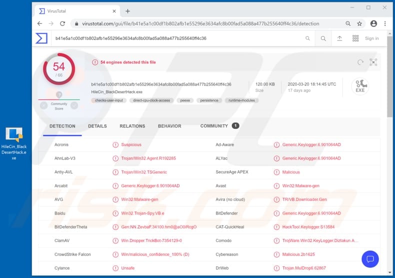Click the BitDefenderTheta engine name
Screen dimensions: 395x278
[x=71, y=227]
